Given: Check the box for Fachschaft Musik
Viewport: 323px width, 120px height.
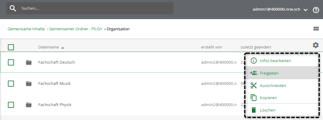Looking at the screenshot, I should (x=11, y=84).
